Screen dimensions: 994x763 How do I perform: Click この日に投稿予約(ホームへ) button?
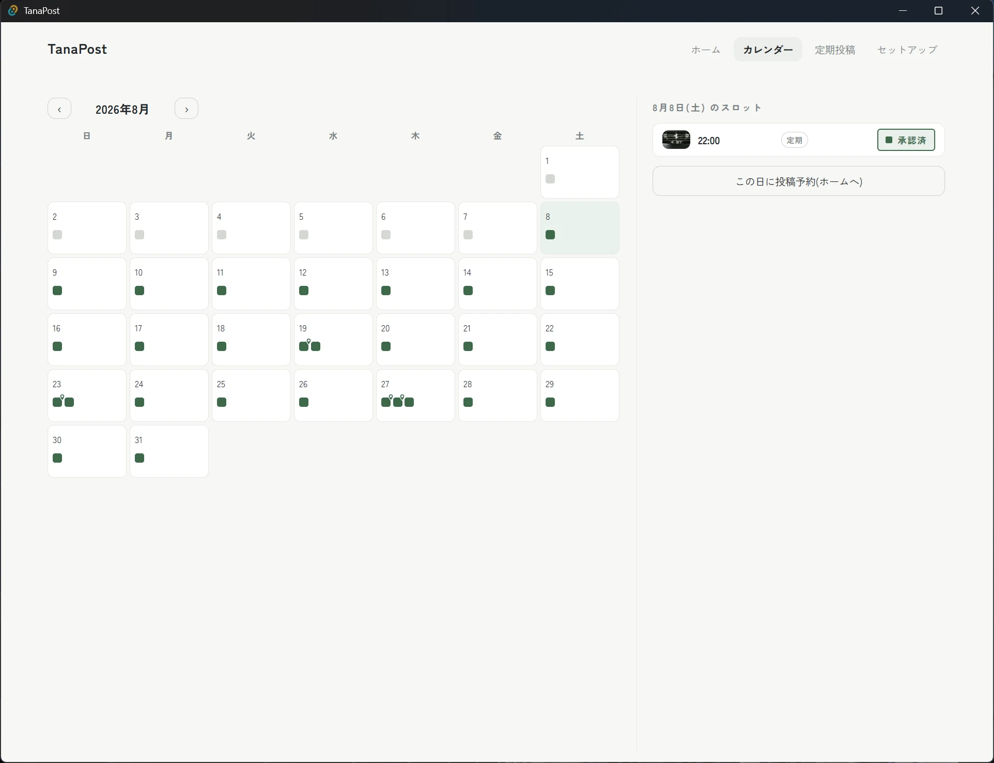[799, 181]
